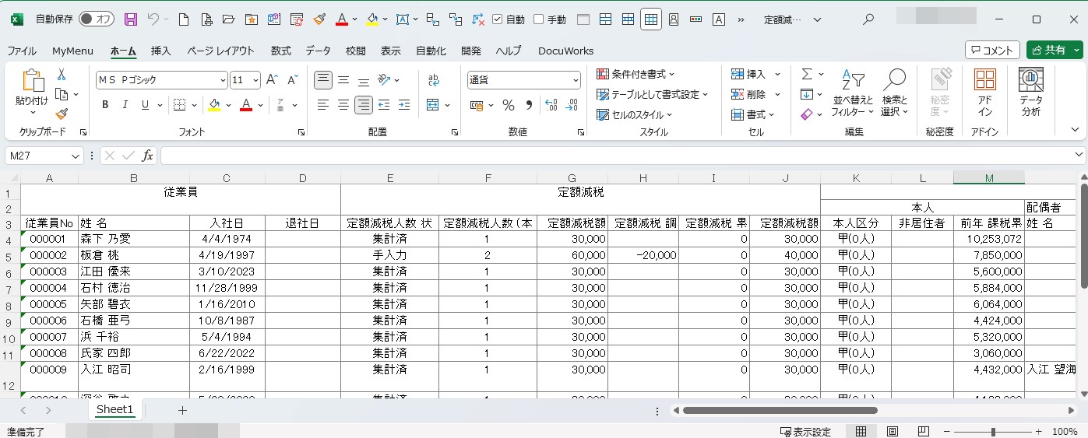Open the font name MS Pゴシック dropdown
This screenshot has width=1088, height=438.
pos(223,80)
